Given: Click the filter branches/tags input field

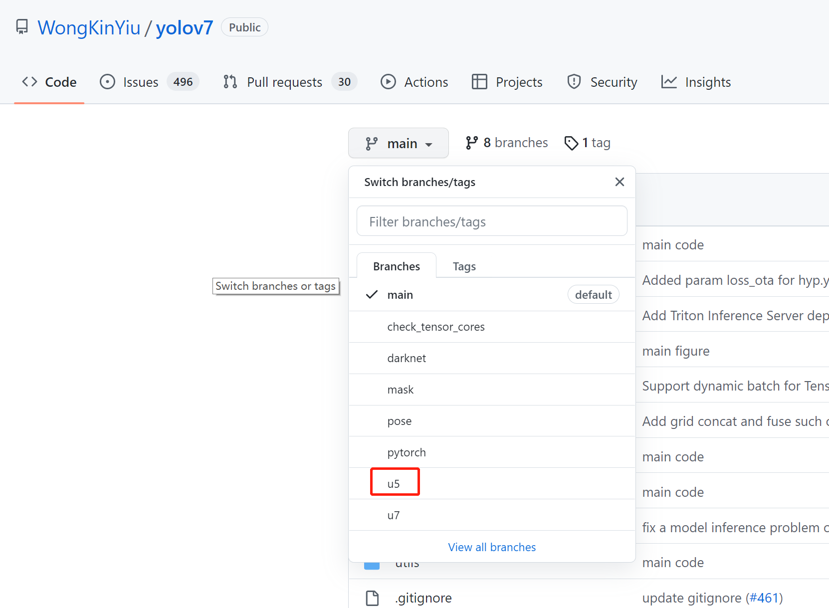Looking at the screenshot, I should coord(492,221).
